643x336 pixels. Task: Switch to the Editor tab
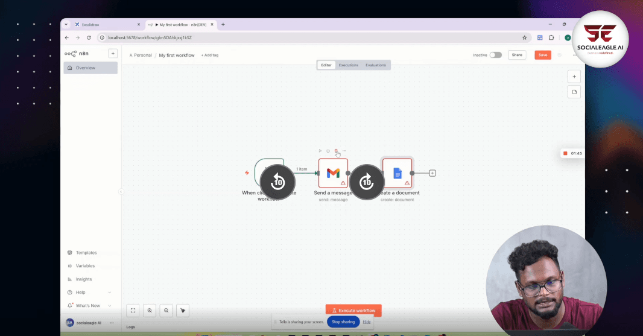click(326, 65)
